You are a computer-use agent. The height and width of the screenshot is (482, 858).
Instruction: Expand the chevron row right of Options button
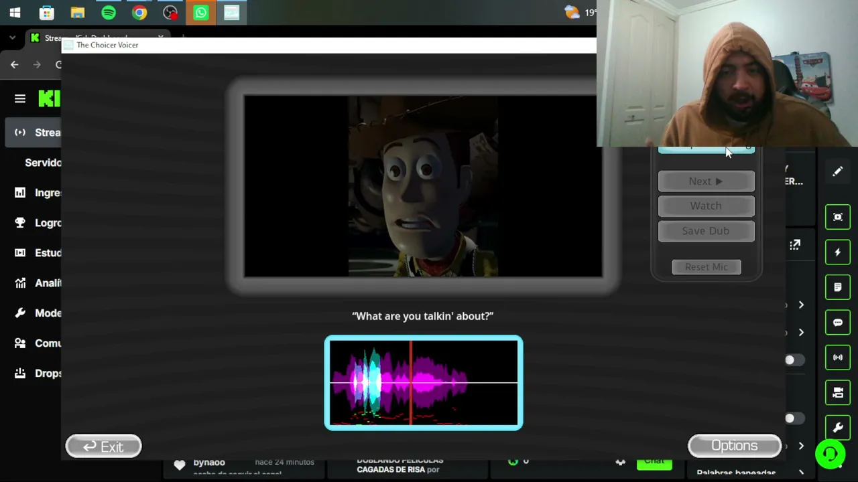(801, 447)
